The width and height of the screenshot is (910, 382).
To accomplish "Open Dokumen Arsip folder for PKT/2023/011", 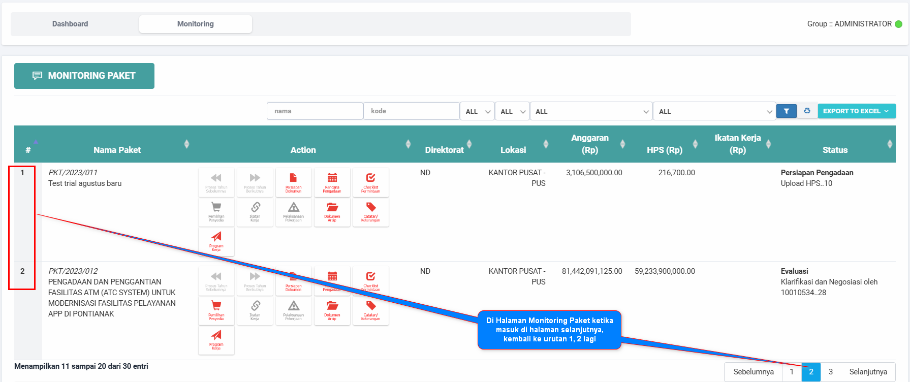I will (x=332, y=212).
